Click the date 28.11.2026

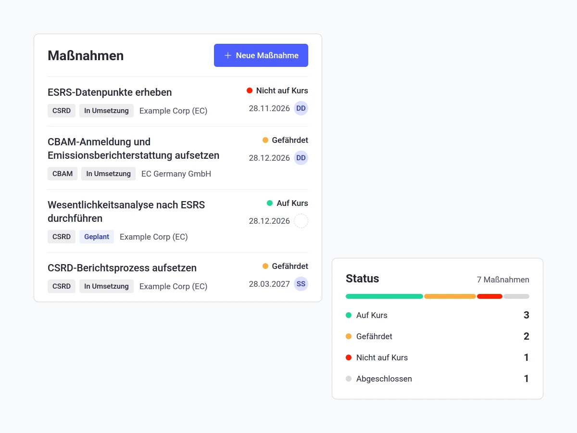click(269, 108)
